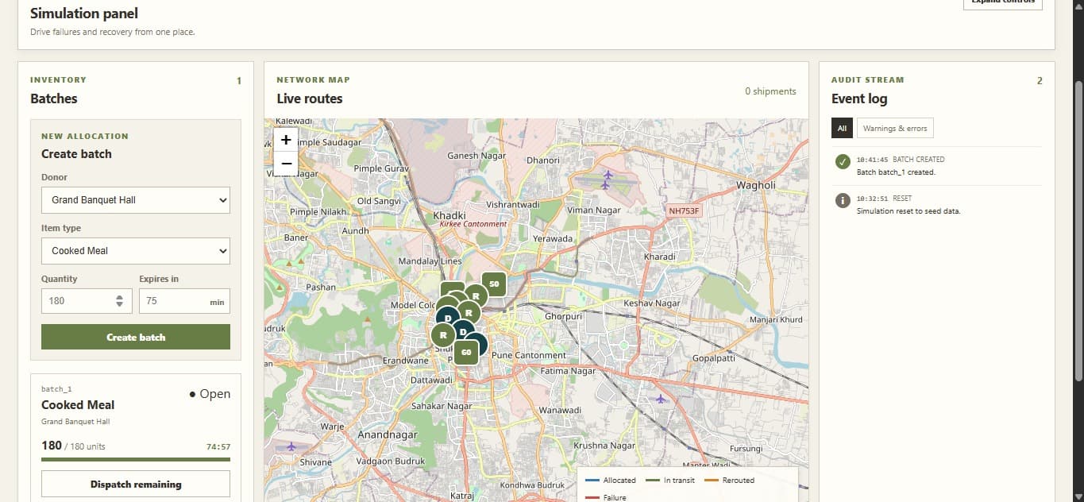Open the Item type dropdown showing Cooked Meal
1084x502 pixels.
point(136,251)
